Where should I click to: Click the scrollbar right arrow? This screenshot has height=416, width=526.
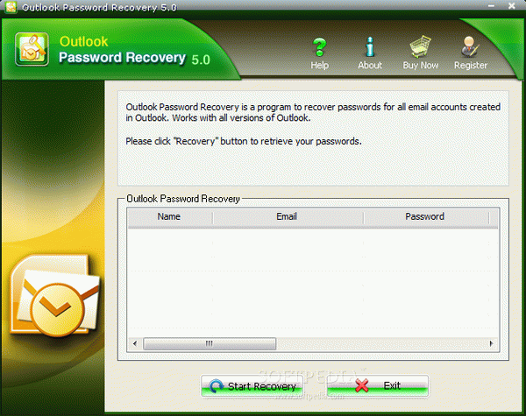click(492, 343)
